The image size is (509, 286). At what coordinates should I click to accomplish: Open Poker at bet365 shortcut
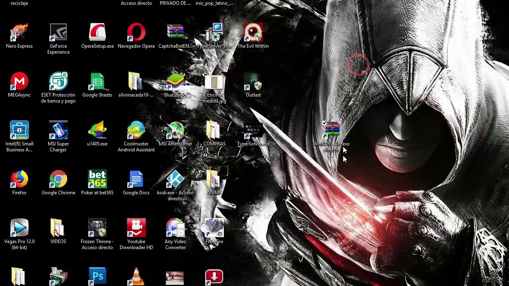click(x=97, y=179)
